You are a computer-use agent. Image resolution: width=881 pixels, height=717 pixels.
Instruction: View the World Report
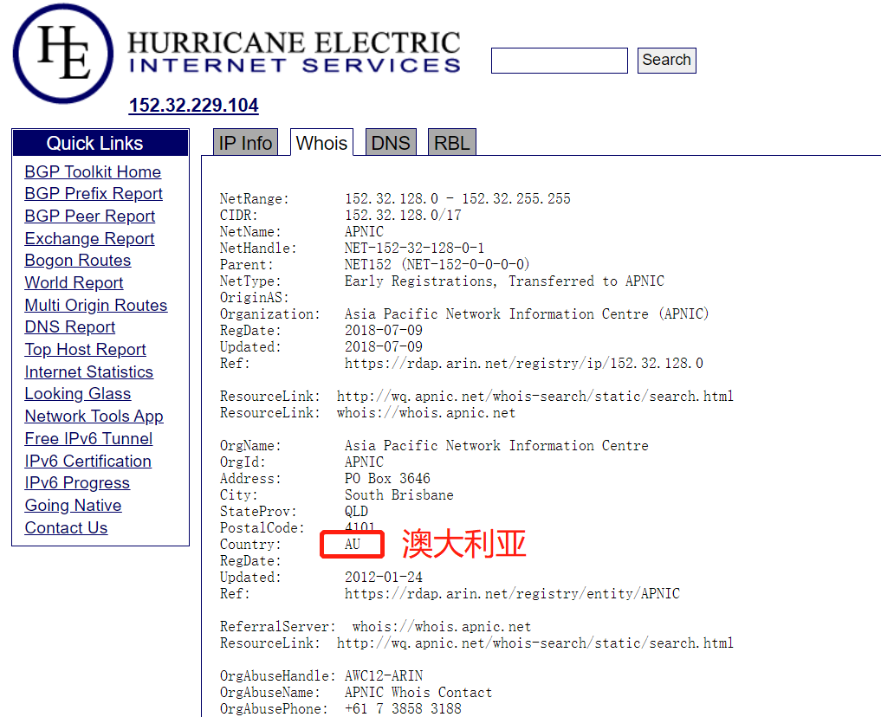click(74, 282)
